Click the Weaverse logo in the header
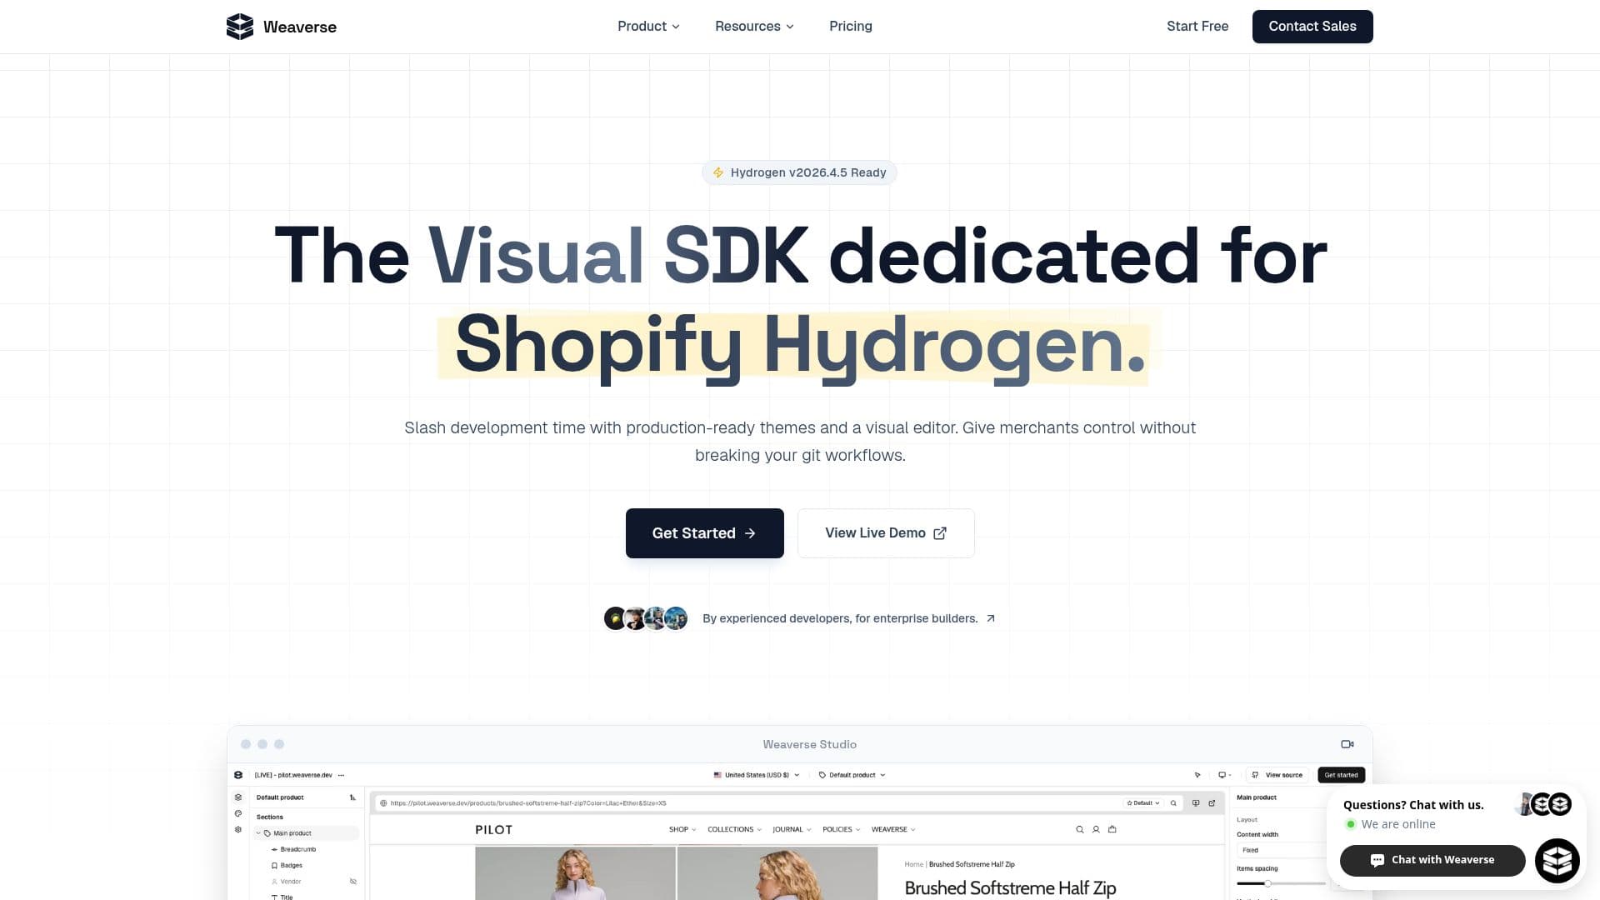 pos(282,27)
